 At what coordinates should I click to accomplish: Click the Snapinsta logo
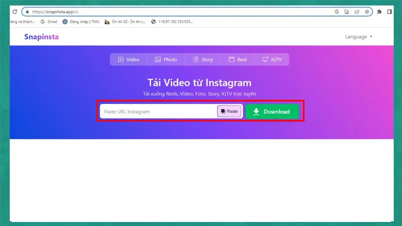[41, 37]
